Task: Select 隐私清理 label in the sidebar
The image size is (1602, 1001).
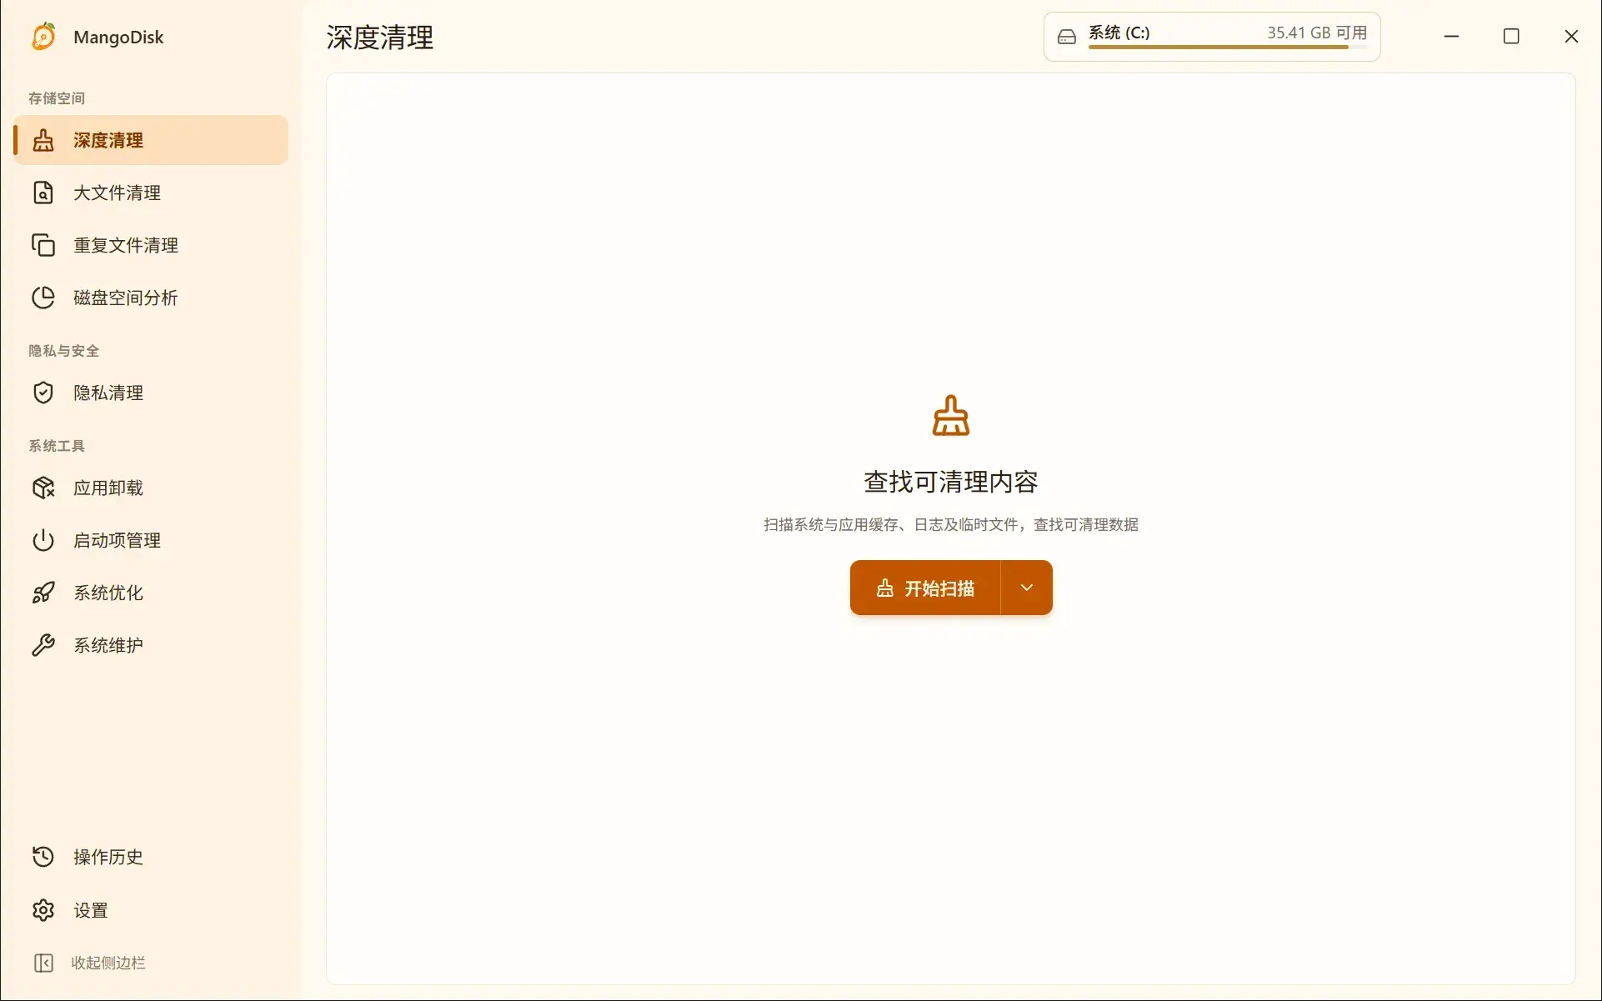Action: 108,393
